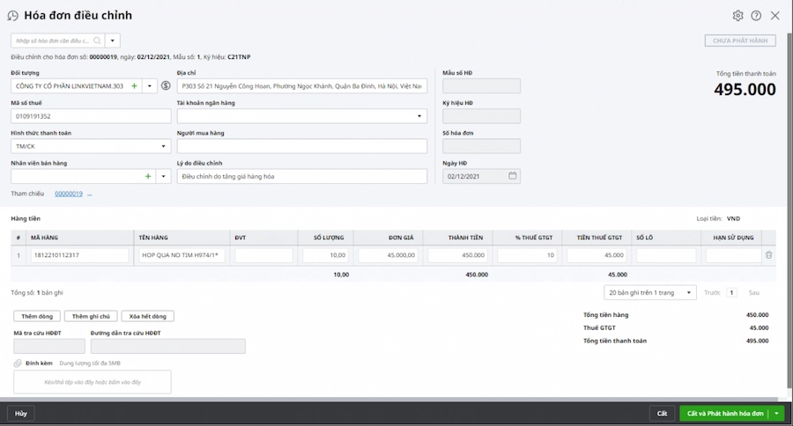Open the history icon beside Hóa đơn điều chỉnh
793x426 pixels.
pos(13,15)
